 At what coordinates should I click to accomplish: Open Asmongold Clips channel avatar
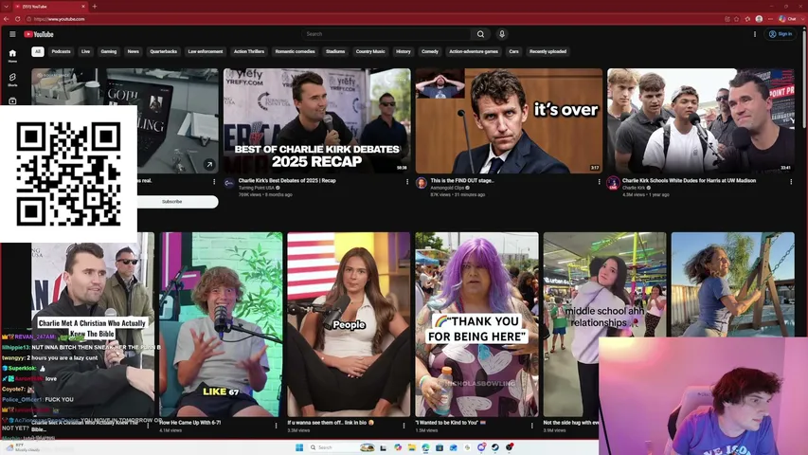(421, 183)
